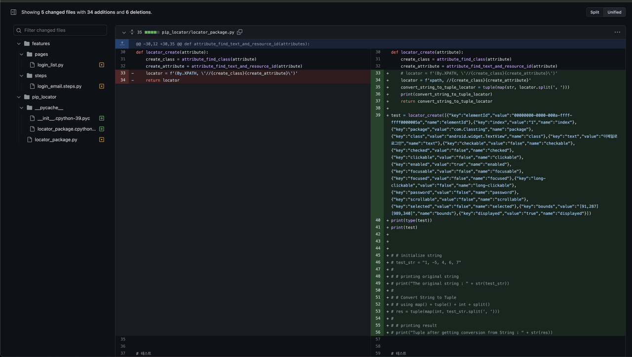Click deleted line number 34 on left side
632x357 pixels.
[x=122, y=80]
